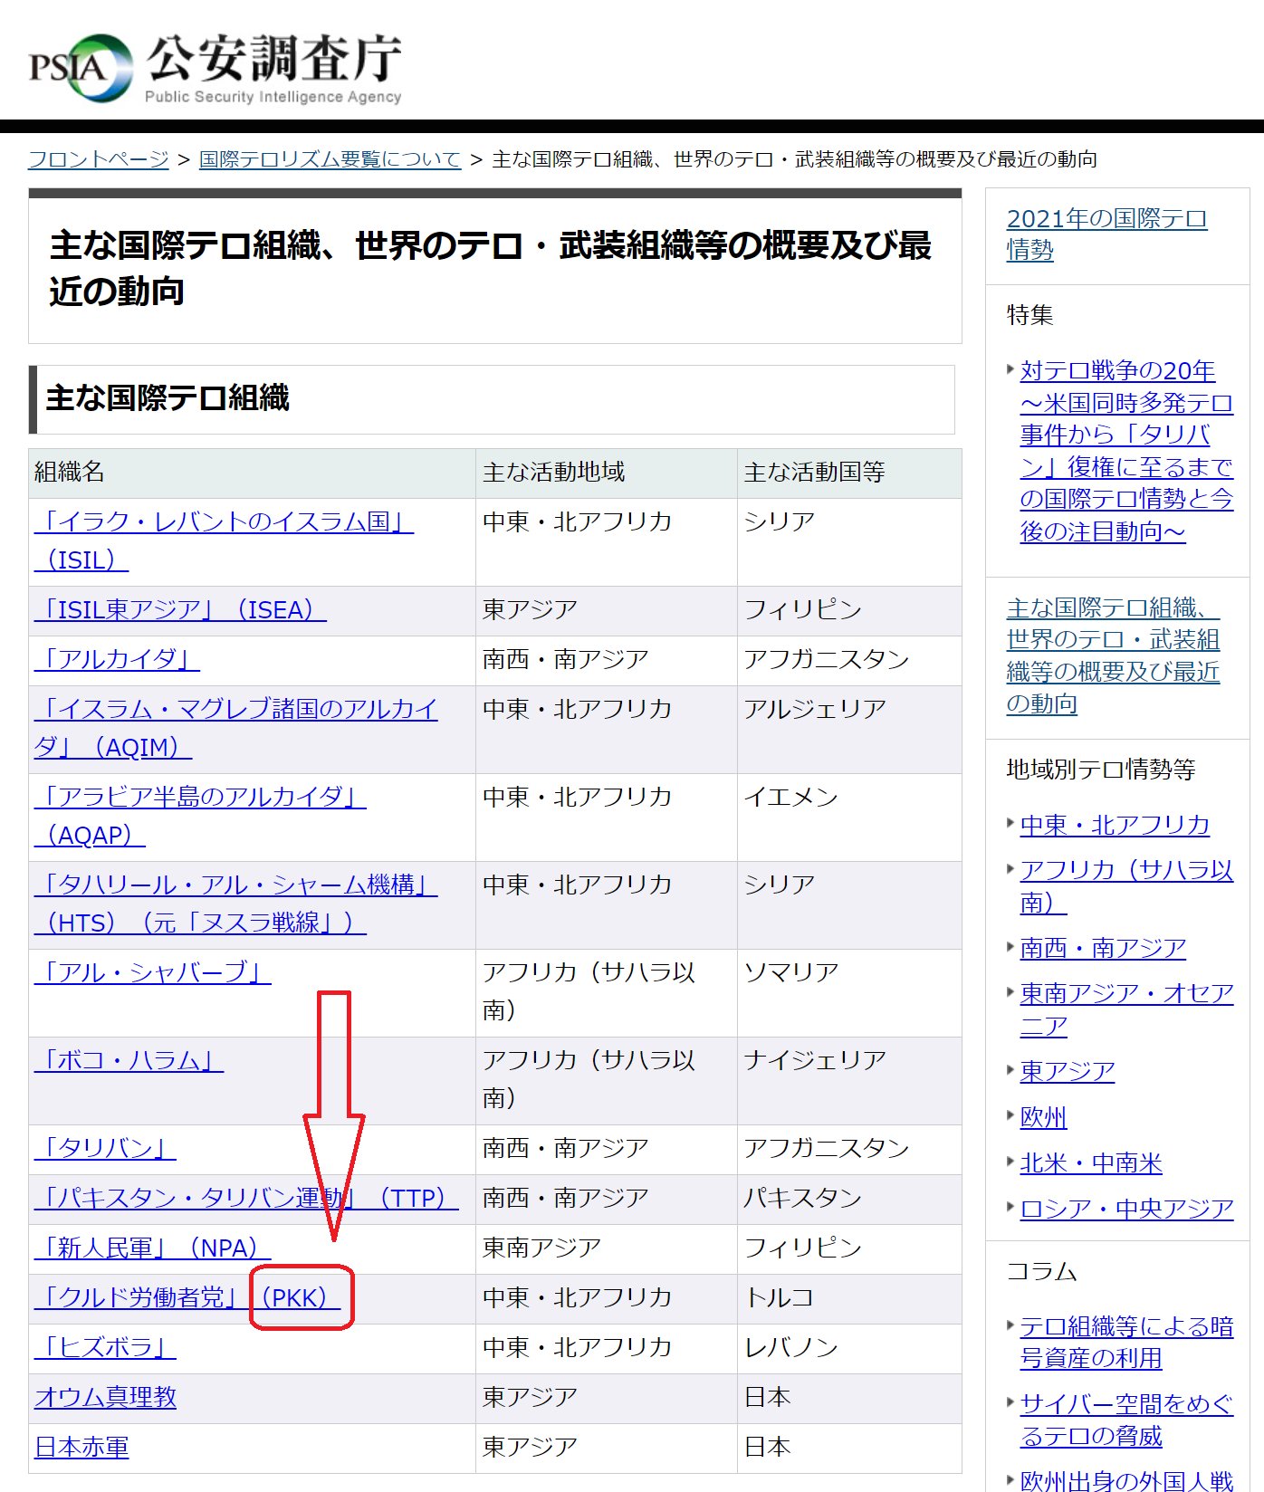The width and height of the screenshot is (1264, 1492).
Task: Open 「アラビア半島のアルカイダ」(AQAP) link
Action: (200, 816)
